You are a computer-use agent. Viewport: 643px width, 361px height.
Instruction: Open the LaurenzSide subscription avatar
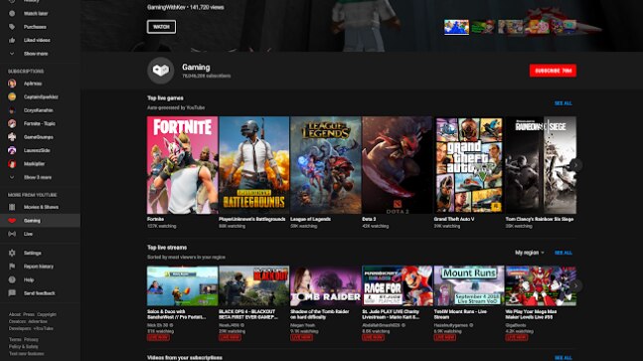point(12,150)
